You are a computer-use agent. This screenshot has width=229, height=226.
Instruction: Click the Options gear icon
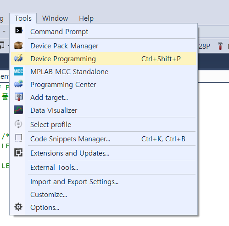[18, 207]
